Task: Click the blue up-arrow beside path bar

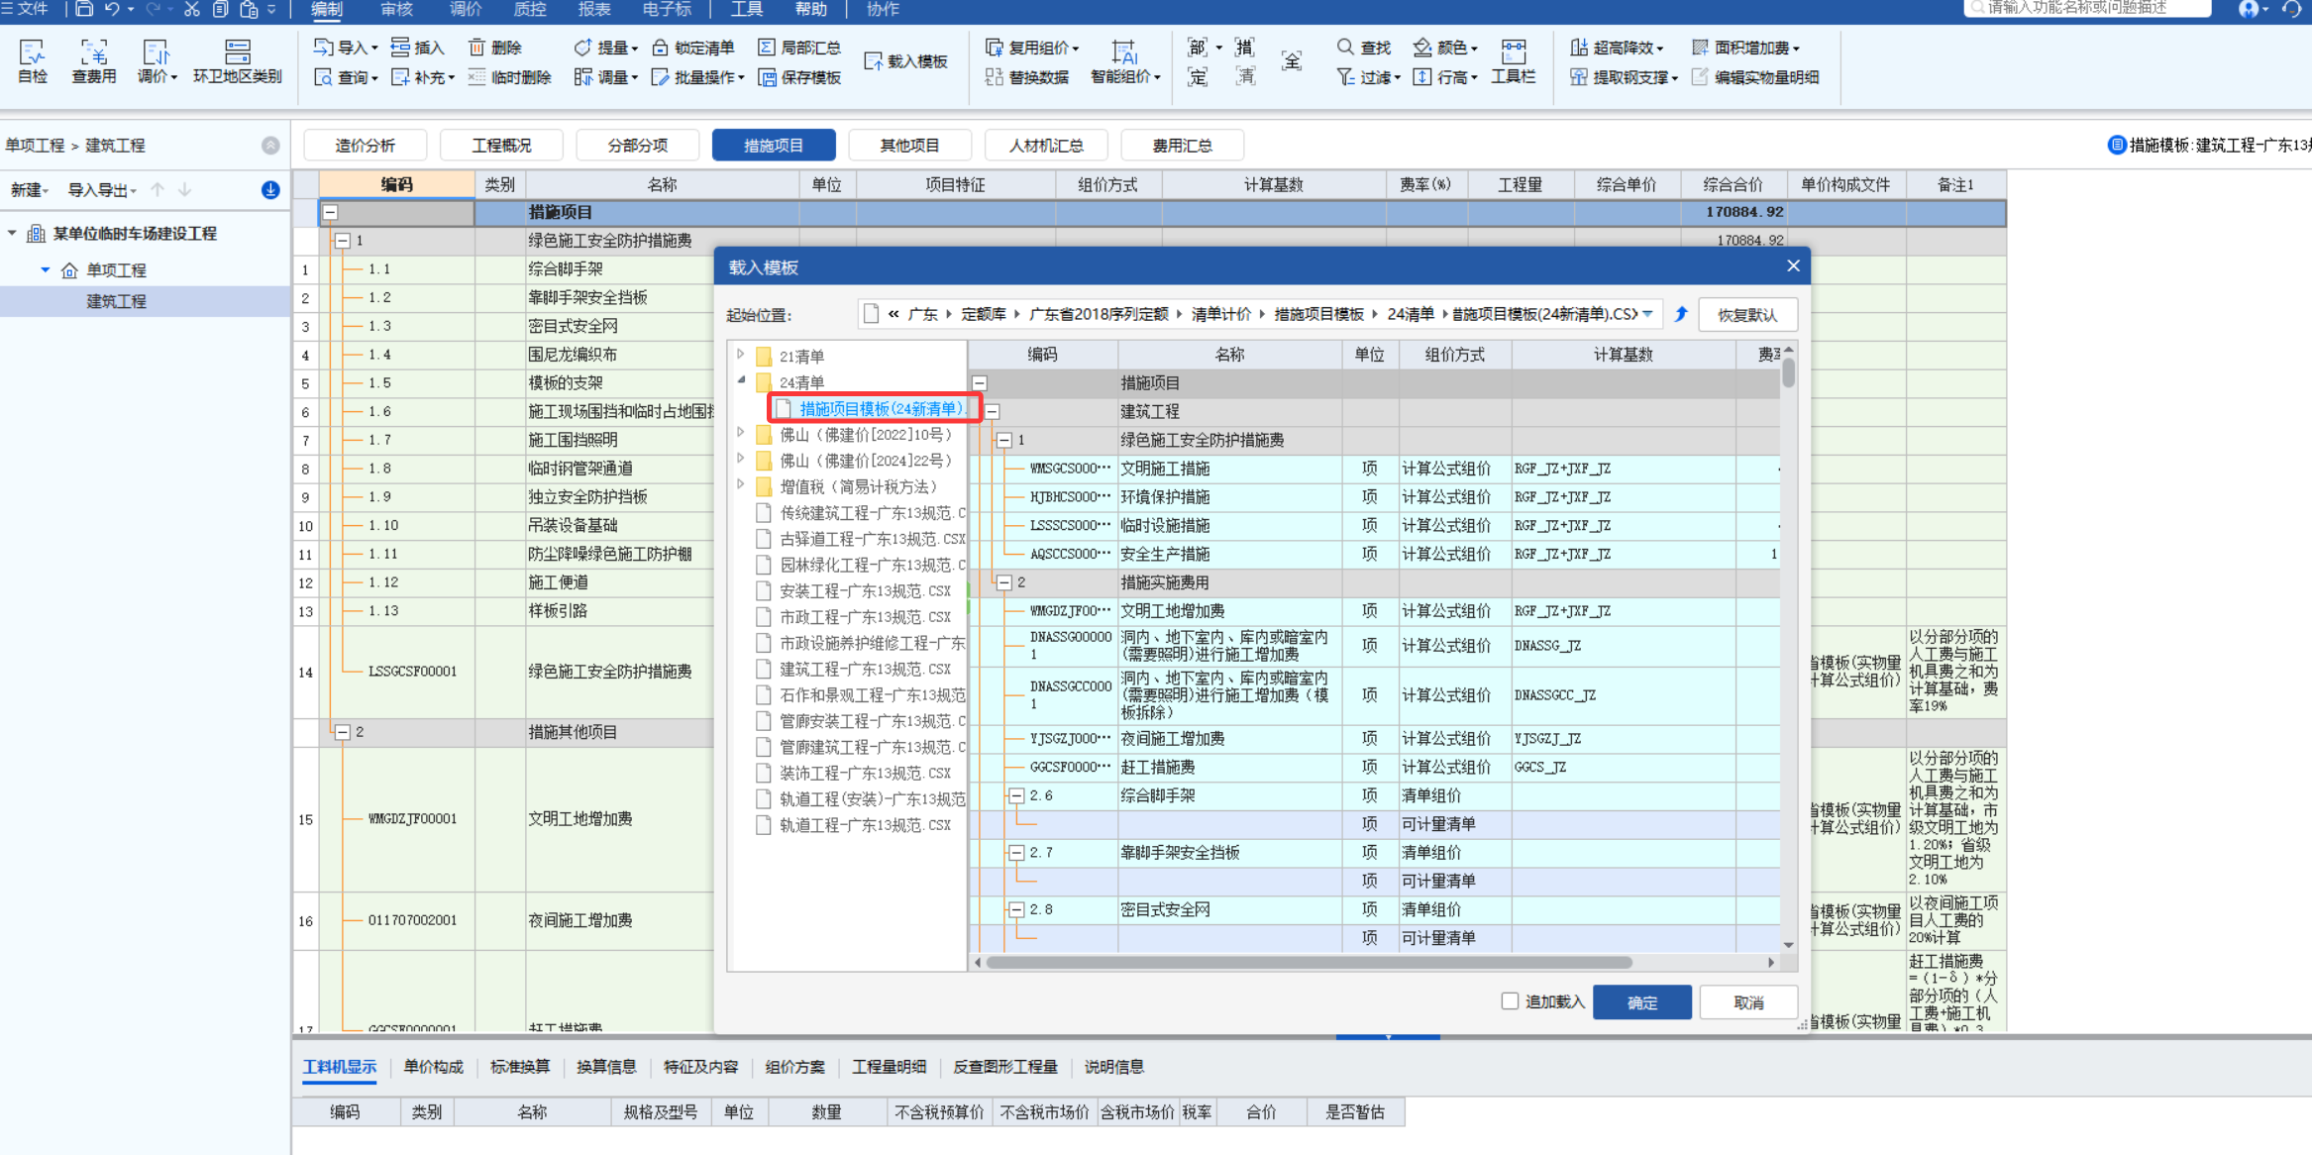Action: click(1681, 314)
